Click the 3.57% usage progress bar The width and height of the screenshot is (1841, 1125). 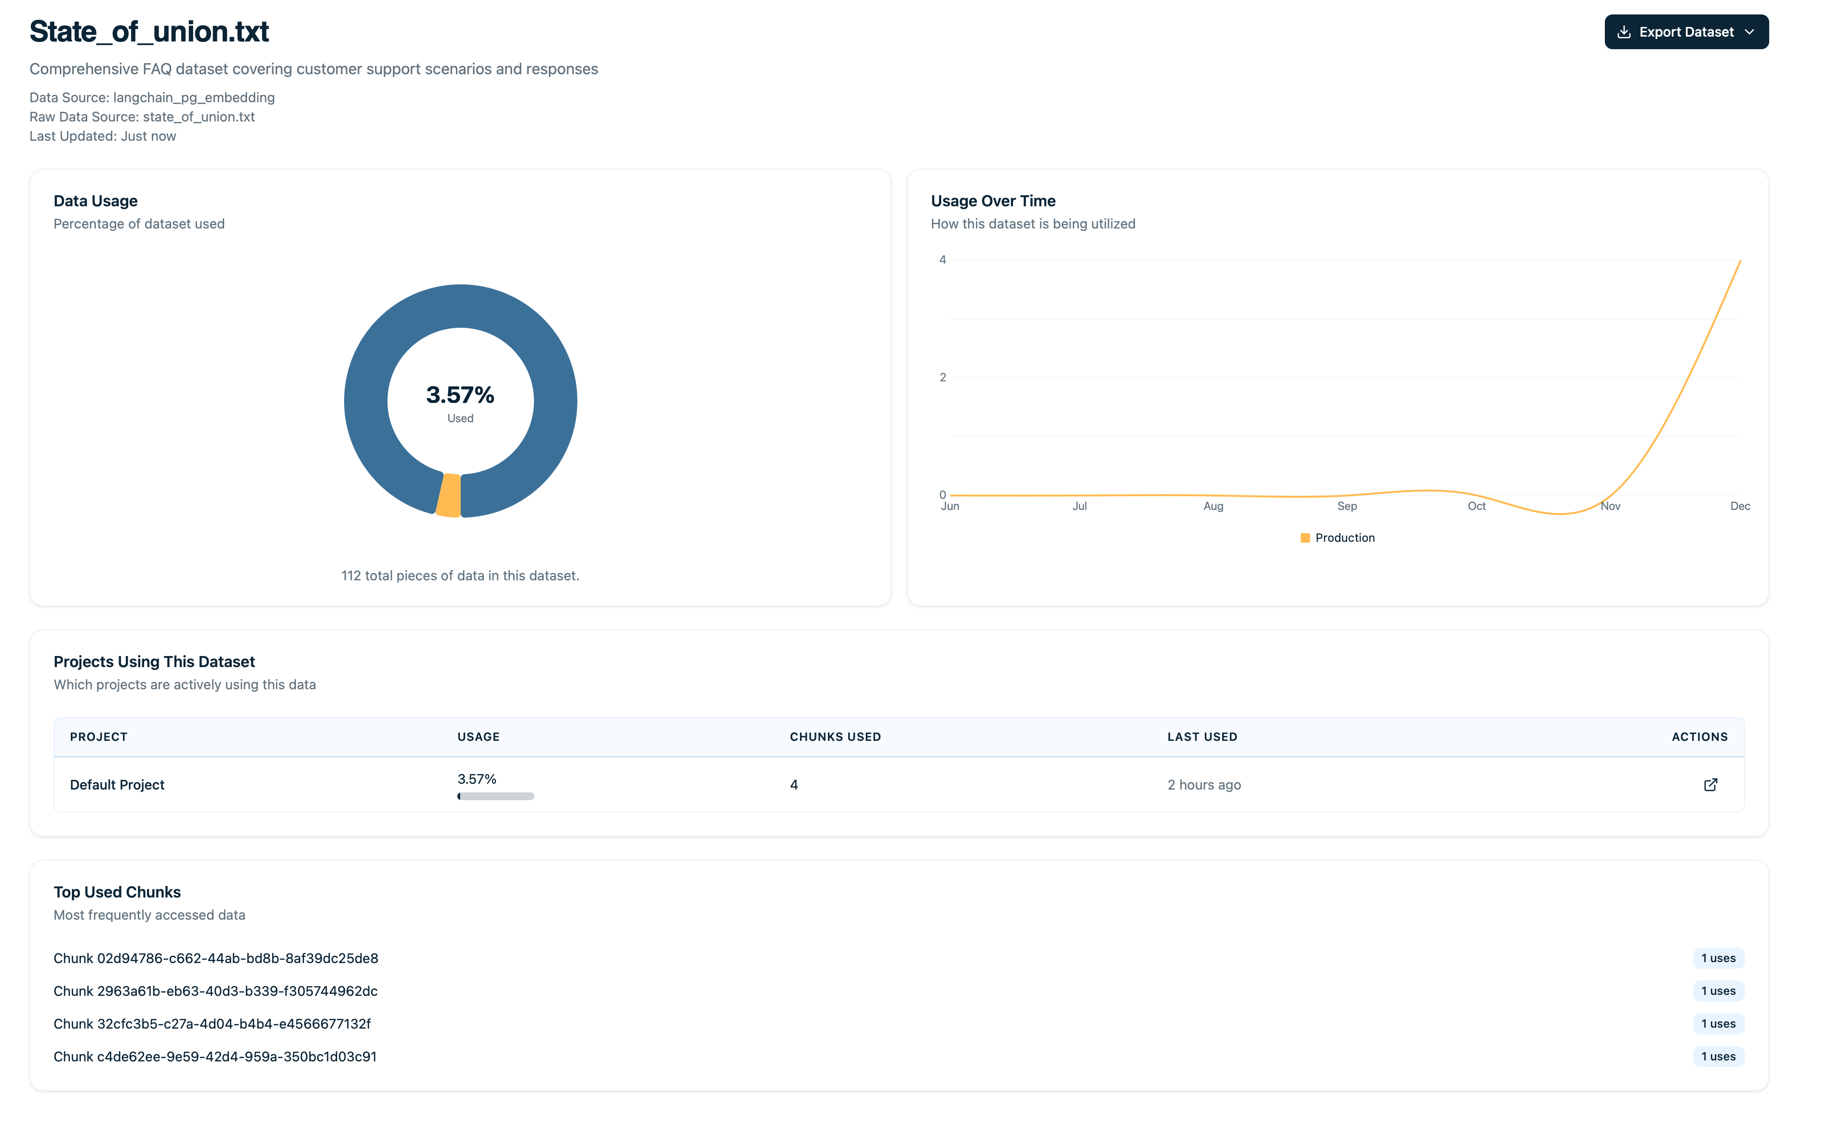(x=495, y=796)
